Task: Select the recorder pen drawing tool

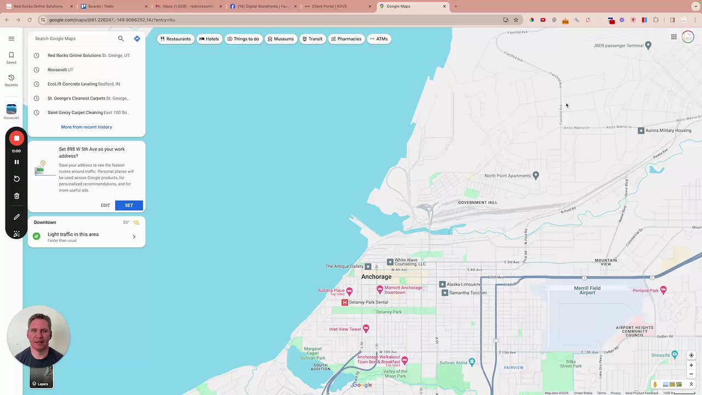Action: coord(16,217)
